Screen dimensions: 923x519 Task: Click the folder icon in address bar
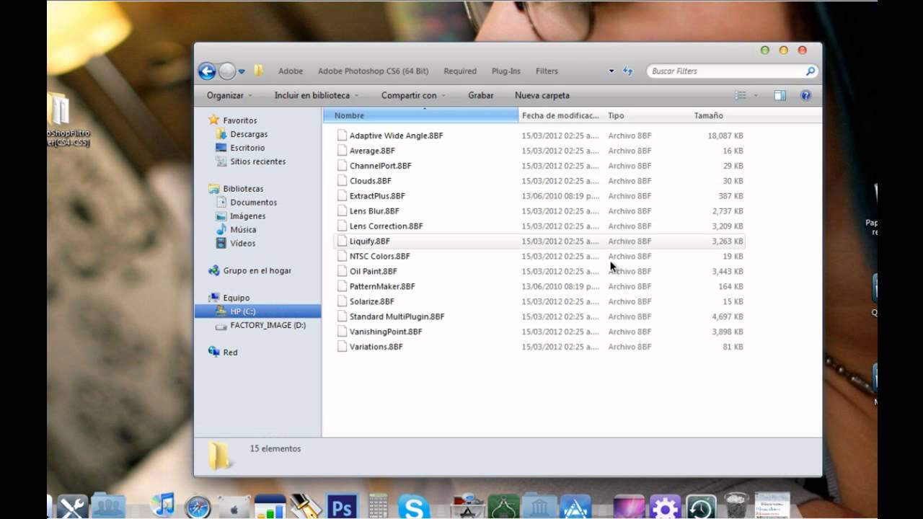coord(258,71)
